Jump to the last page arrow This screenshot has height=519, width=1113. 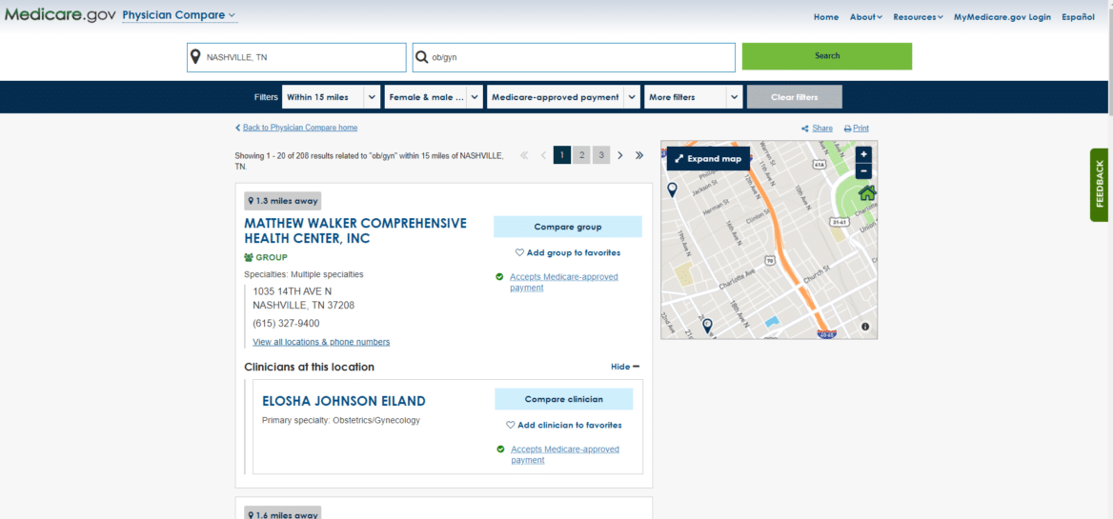point(638,155)
